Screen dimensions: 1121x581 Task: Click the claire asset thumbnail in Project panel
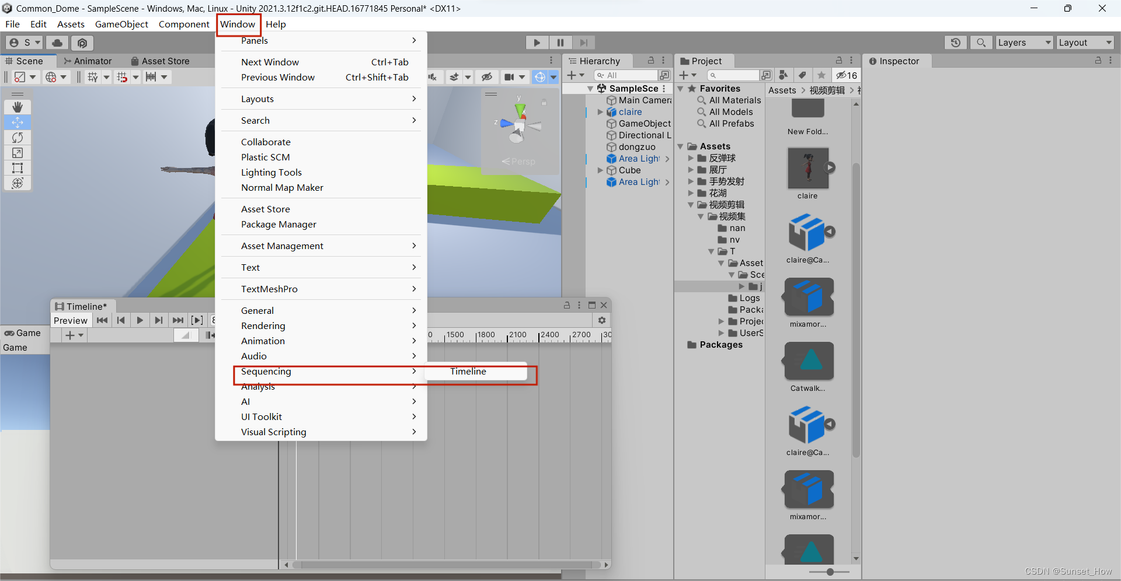(x=808, y=169)
